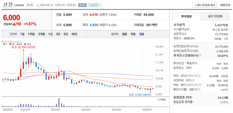Image resolution: width=233 pixels, height=113 pixels.
Task: Open the 기업개요 dropdown
Action: point(95,5)
